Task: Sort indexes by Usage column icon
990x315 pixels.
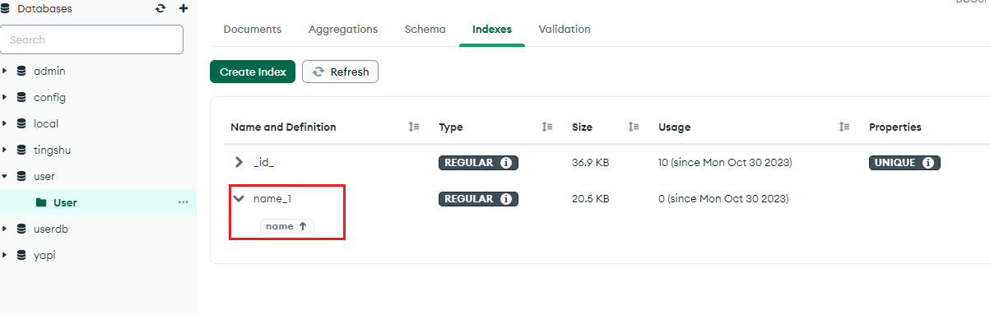Action: pos(844,127)
